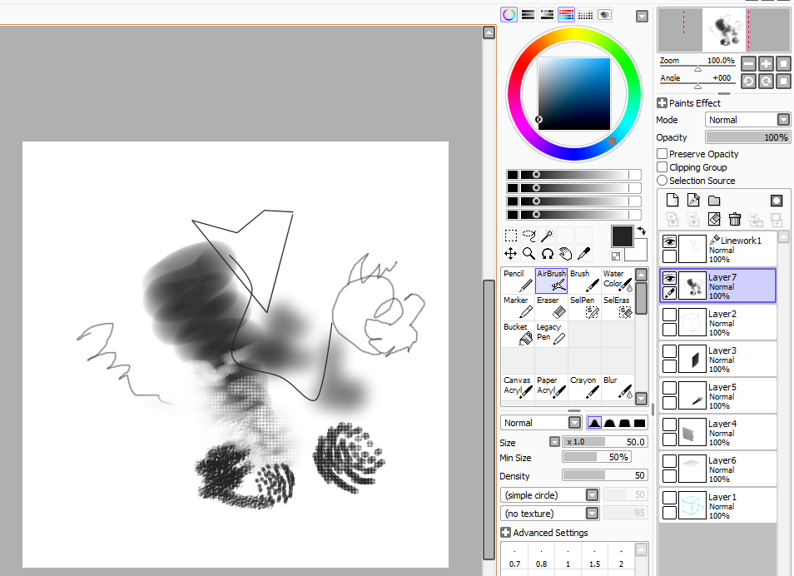This screenshot has width=794, height=576.
Task: Hide the Linework1 layer
Action: tap(669, 241)
